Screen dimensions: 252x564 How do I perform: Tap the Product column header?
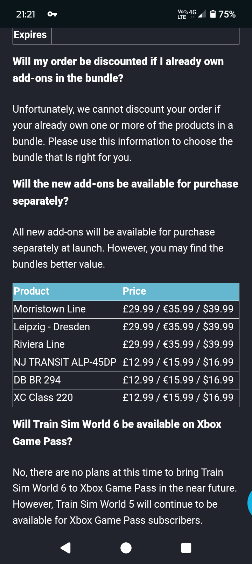31,291
